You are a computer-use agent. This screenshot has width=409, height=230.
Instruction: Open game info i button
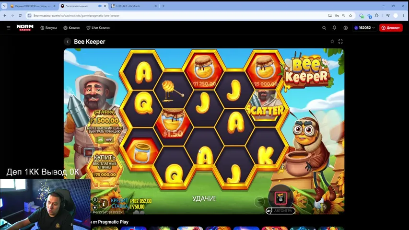pyautogui.click(x=104, y=203)
